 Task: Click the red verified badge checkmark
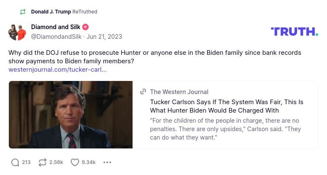click(85, 27)
